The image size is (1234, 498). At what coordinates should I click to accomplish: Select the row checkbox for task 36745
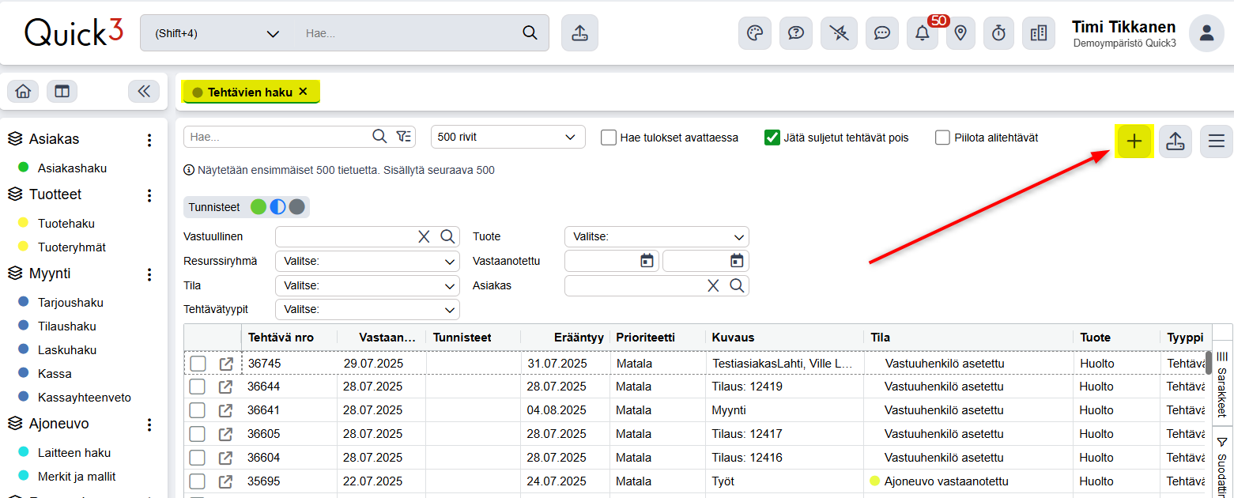pos(198,364)
